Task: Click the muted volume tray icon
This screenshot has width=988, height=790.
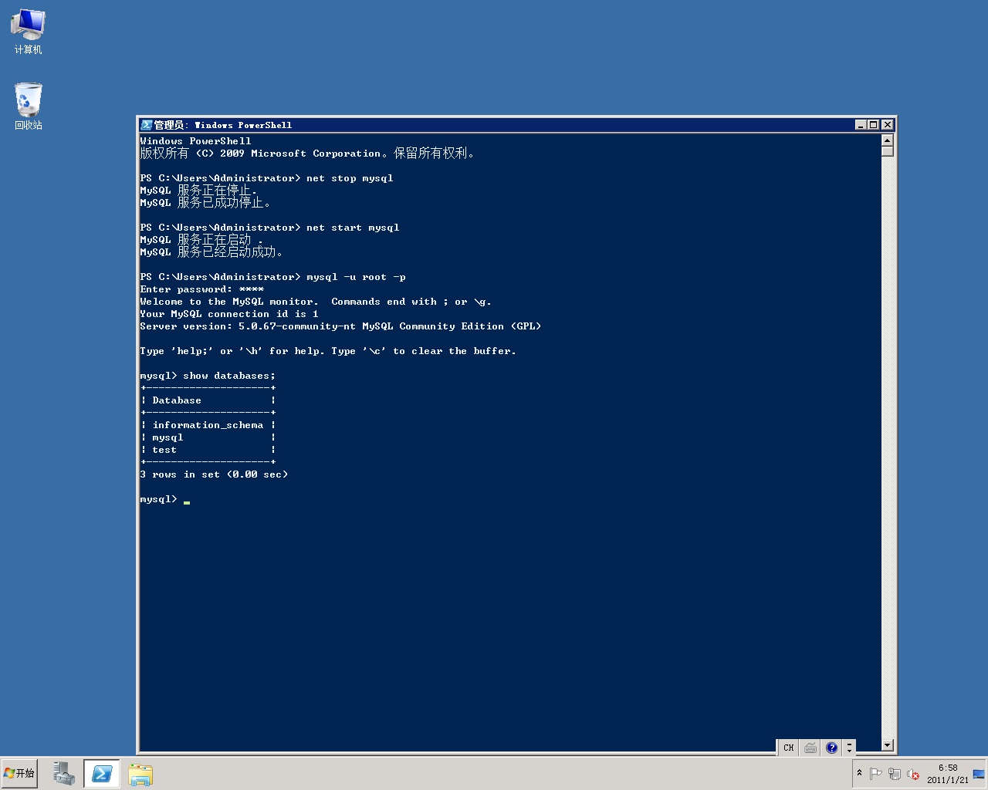Action: [x=913, y=774]
